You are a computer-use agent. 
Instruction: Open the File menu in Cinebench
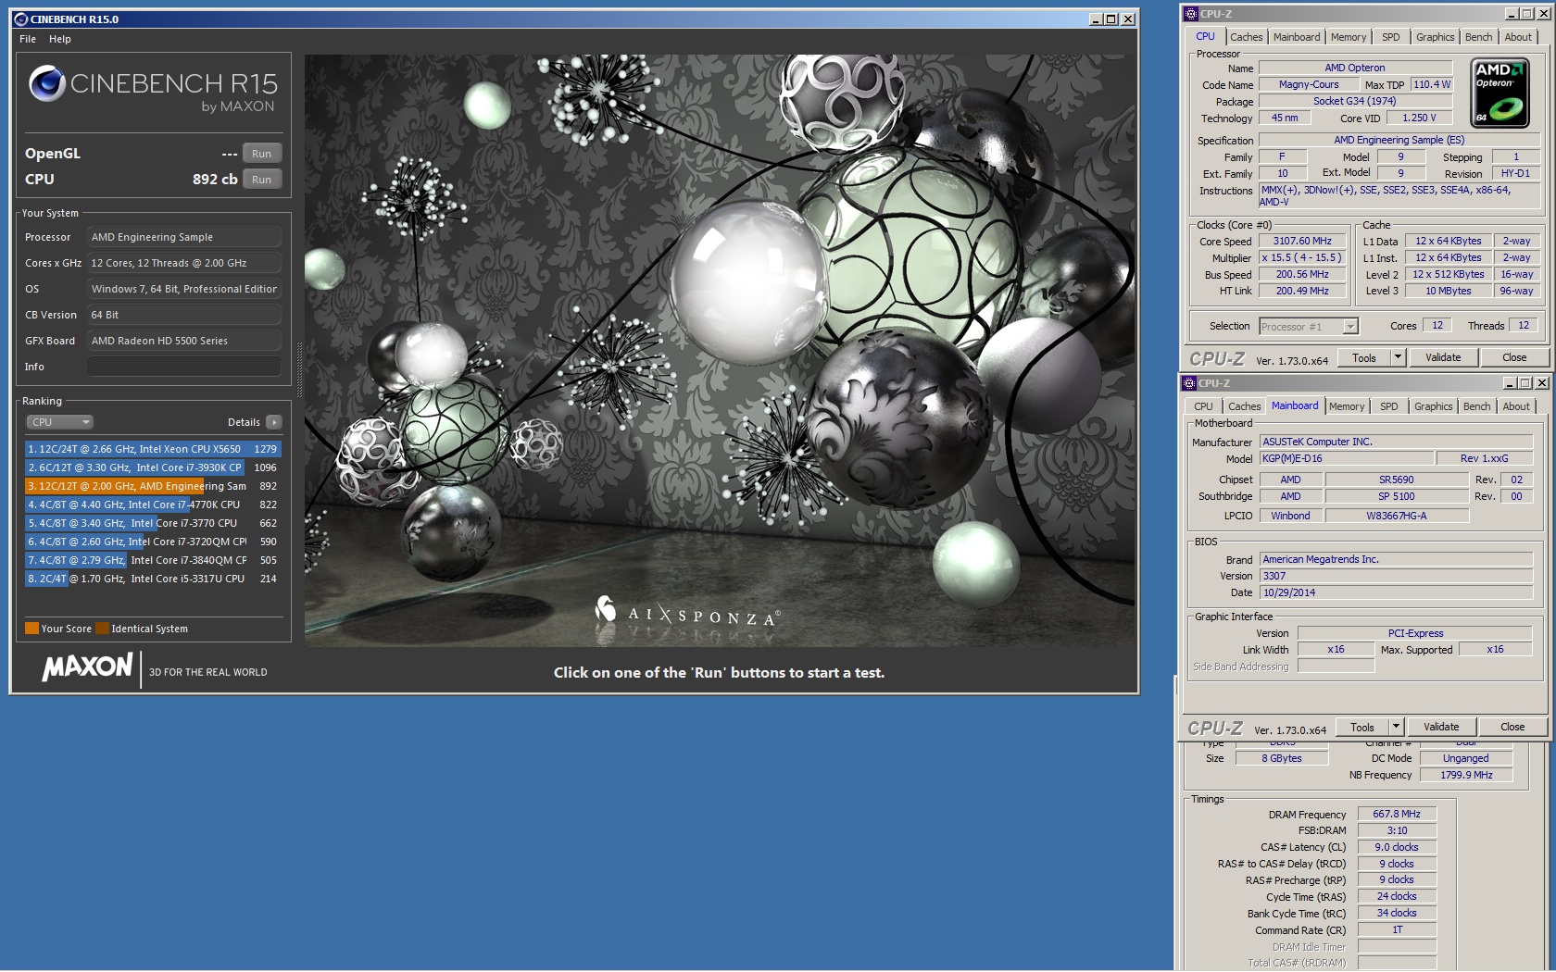[28, 39]
